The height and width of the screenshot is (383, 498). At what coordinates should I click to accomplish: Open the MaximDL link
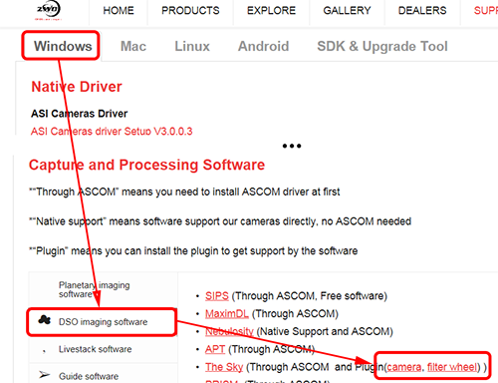point(227,313)
